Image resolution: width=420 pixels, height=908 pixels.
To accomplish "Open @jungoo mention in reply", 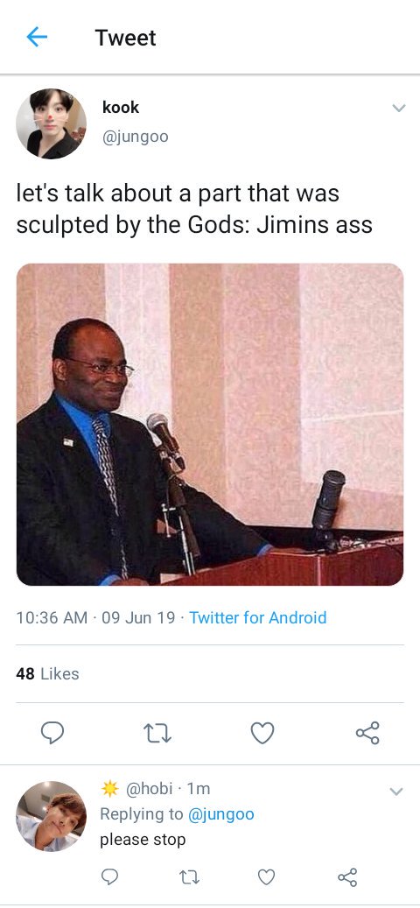I will (221, 814).
